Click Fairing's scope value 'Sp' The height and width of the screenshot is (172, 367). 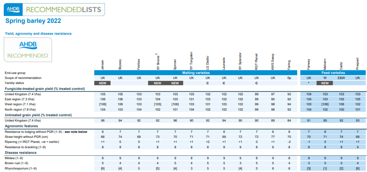(289, 78)
